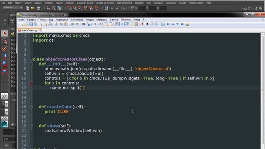
Task: Select Maya Scale tool icon
Action: (5, 71)
